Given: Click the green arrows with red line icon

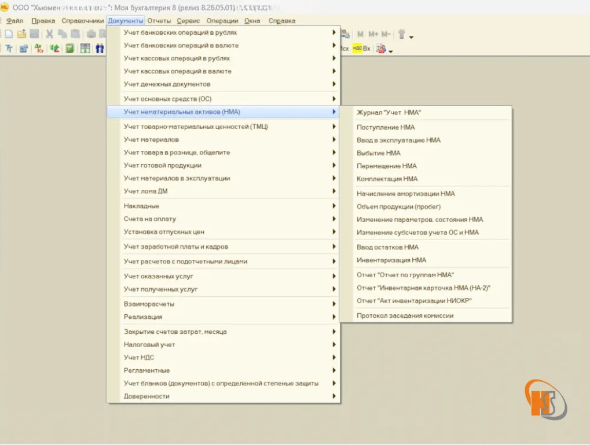Looking at the screenshot, I should tap(54, 49).
